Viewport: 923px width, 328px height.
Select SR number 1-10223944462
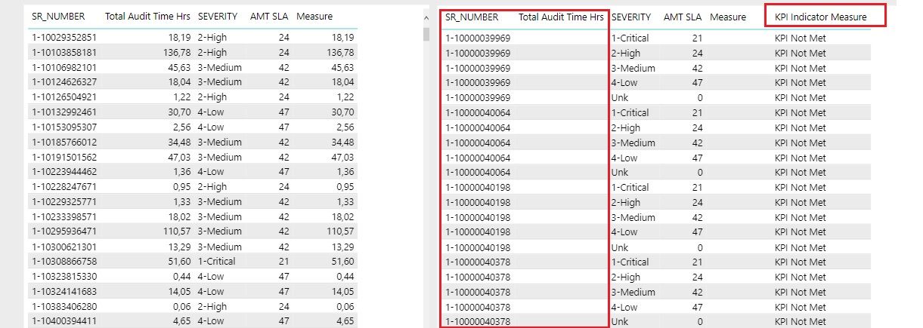(x=63, y=172)
